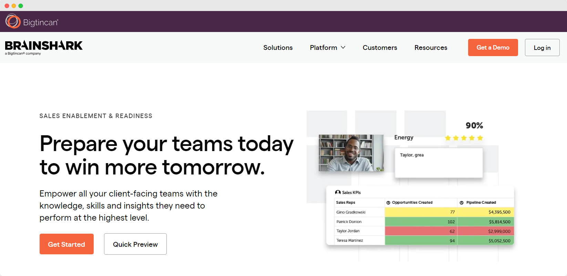567x276 pixels.
Task: Click the Bigtincan wordmark in top bar
Action: pos(41,22)
